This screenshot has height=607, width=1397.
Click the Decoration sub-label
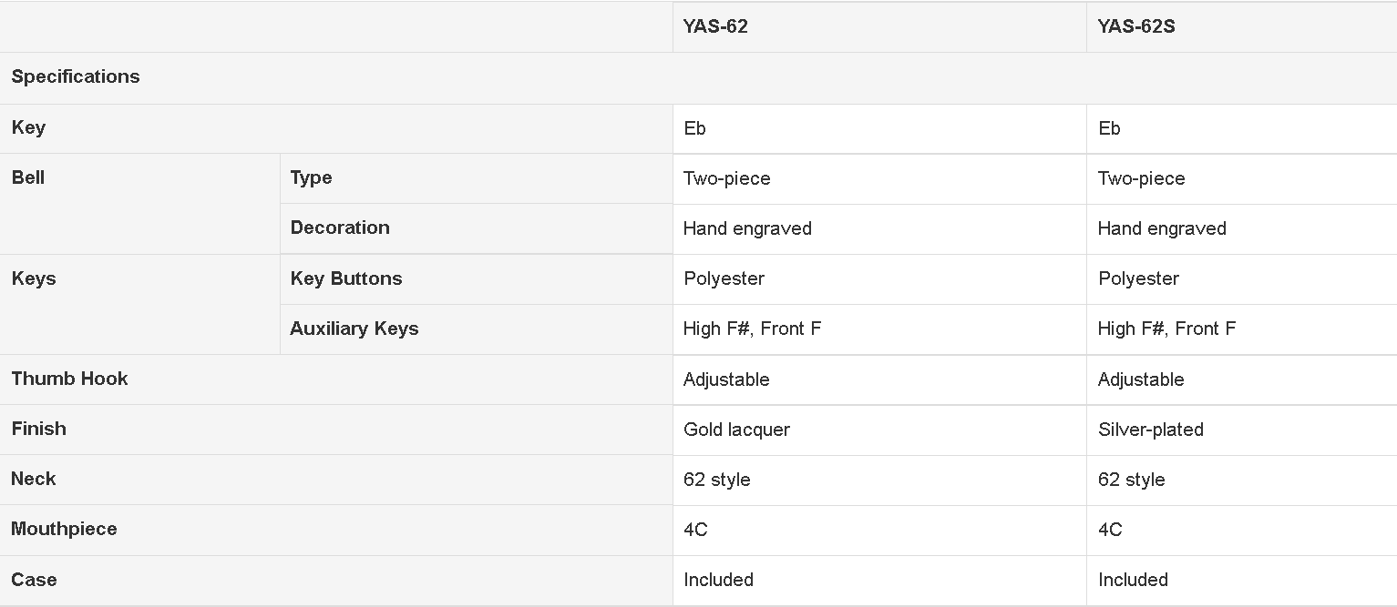coord(340,228)
